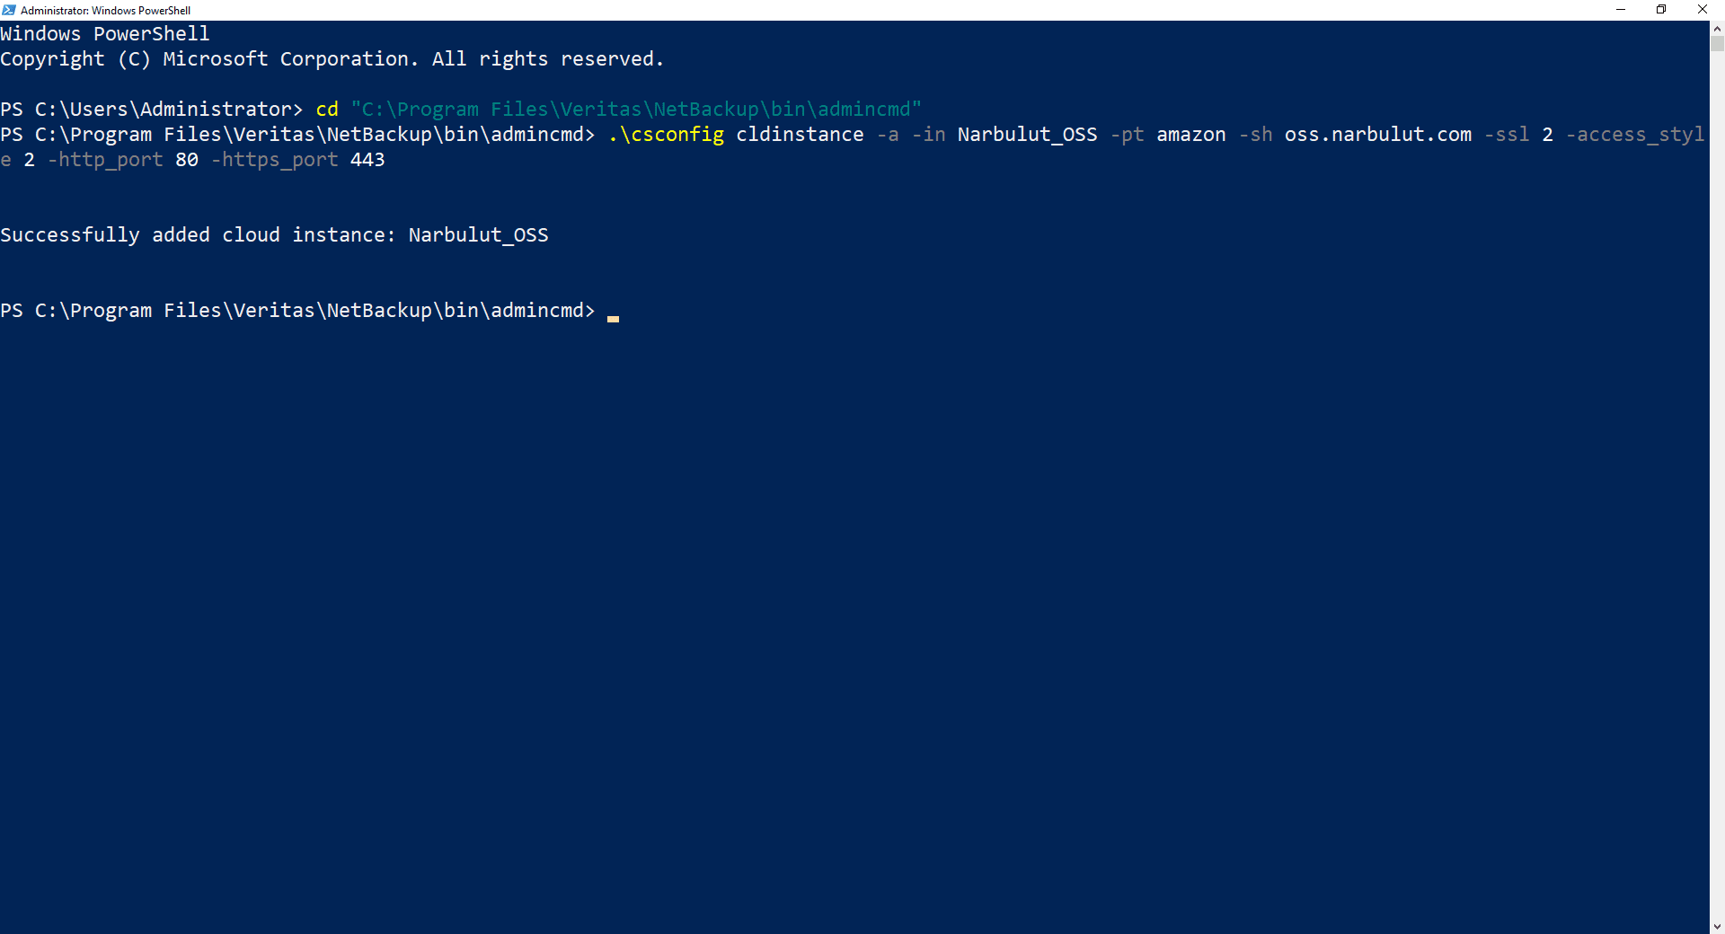Click the yellow 'cd' command
The height and width of the screenshot is (934, 1725).
tap(327, 110)
